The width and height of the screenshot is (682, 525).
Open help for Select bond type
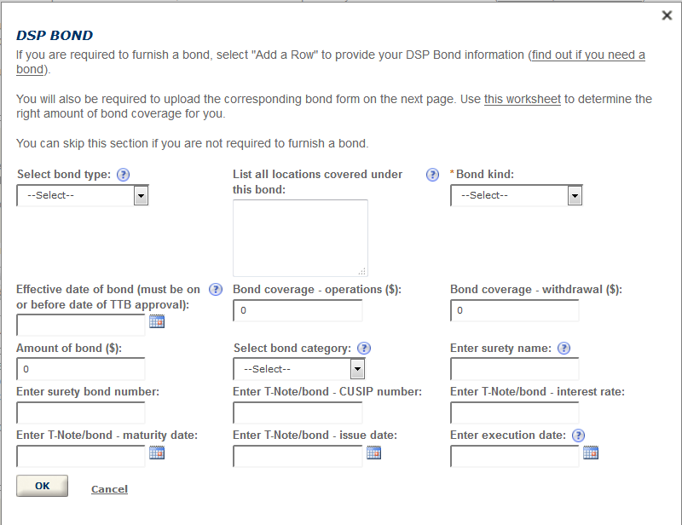click(x=124, y=175)
